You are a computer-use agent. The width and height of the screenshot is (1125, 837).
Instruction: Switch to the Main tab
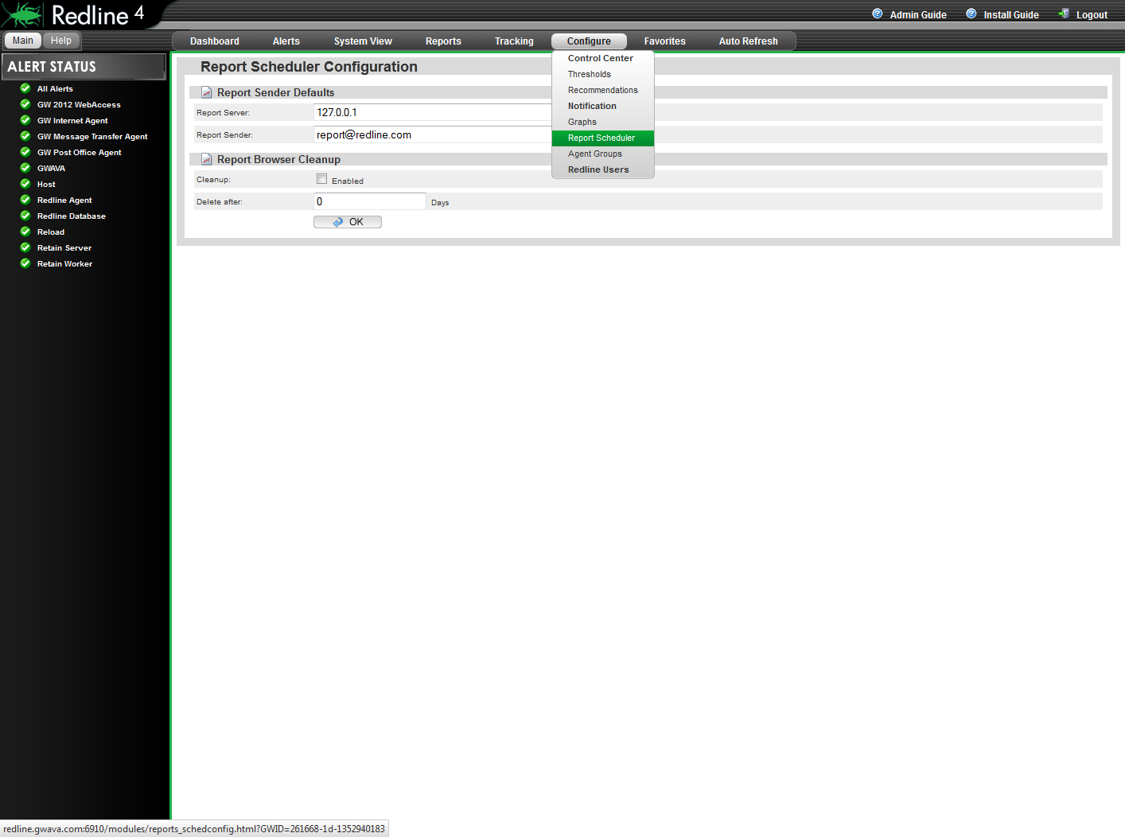[x=23, y=41]
